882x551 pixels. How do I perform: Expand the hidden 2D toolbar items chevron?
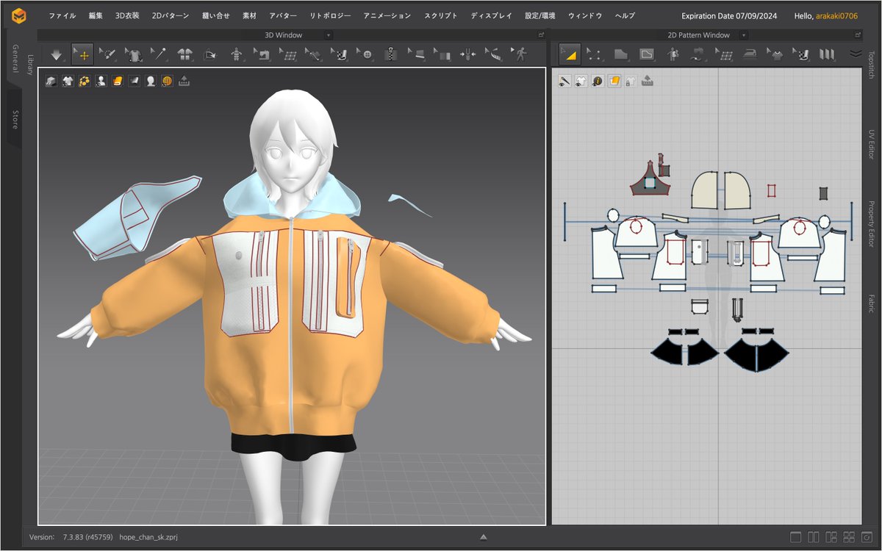[856, 54]
